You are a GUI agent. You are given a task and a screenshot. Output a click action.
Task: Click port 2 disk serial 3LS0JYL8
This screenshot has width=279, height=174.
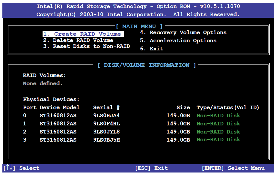(106, 132)
